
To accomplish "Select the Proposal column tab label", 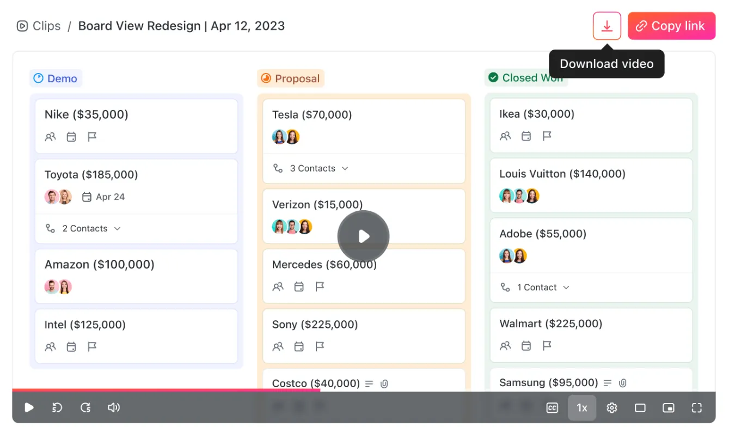I will pos(291,78).
